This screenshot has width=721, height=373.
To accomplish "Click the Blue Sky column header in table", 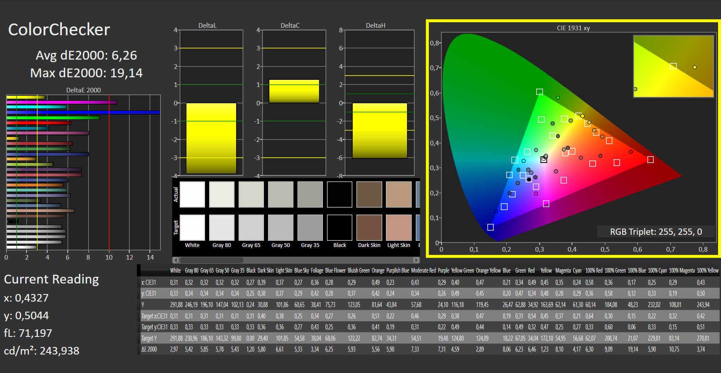I will (x=301, y=271).
